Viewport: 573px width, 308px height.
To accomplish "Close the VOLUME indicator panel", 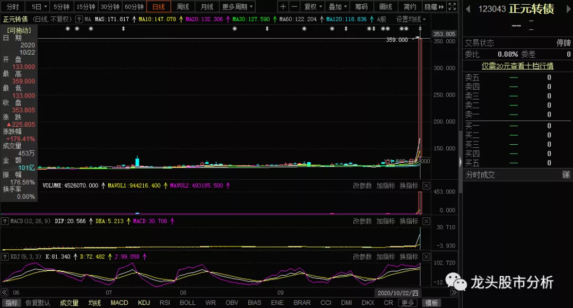I will [426, 186].
